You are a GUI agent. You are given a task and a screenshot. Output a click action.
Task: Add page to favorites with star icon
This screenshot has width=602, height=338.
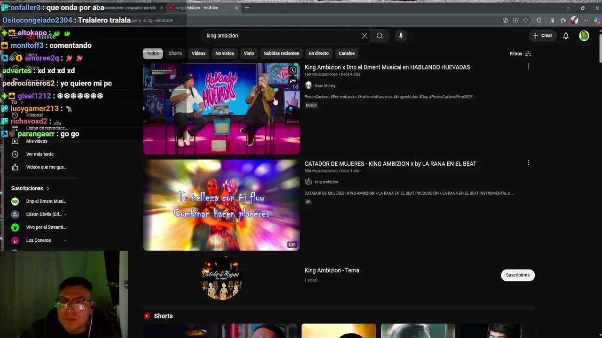tap(525, 20)
